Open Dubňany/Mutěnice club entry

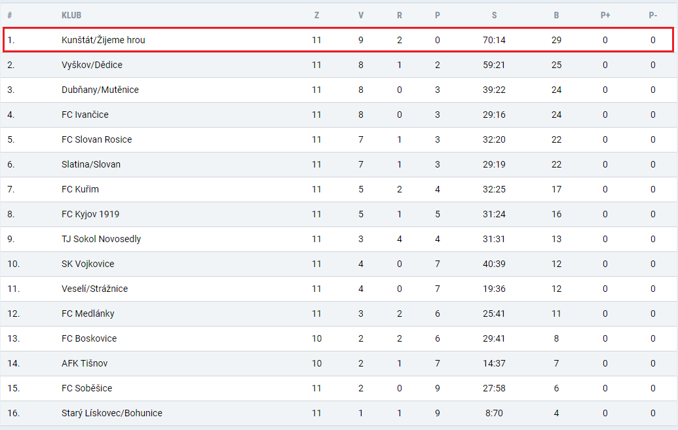(100, 90)
